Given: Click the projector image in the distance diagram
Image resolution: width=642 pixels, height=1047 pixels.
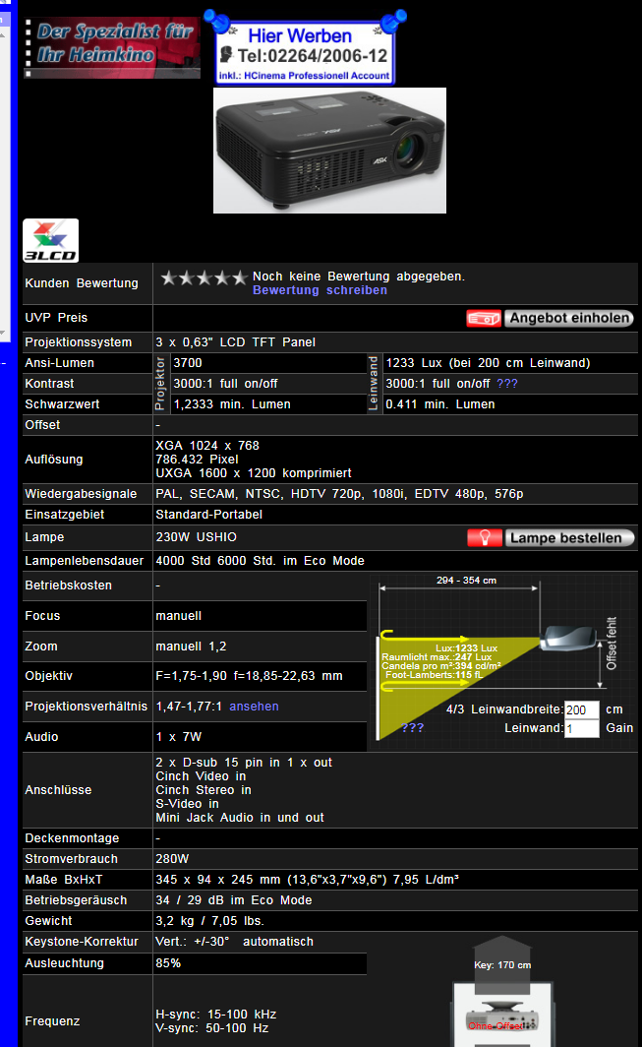Looking at the screenshot, I should (x=569, y=639).
